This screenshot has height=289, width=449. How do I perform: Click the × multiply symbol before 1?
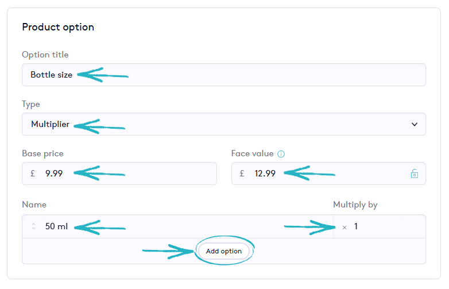pos(345,227)
